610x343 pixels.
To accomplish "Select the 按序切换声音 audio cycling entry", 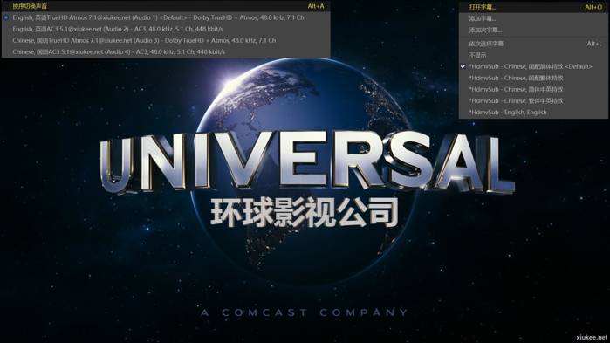I will pos(166,6).
